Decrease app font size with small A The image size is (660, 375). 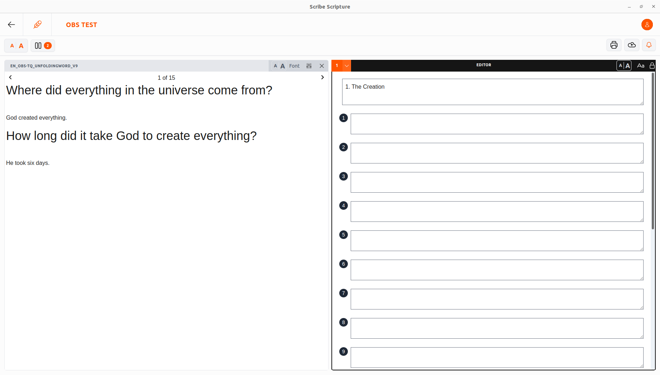point(12,46)
